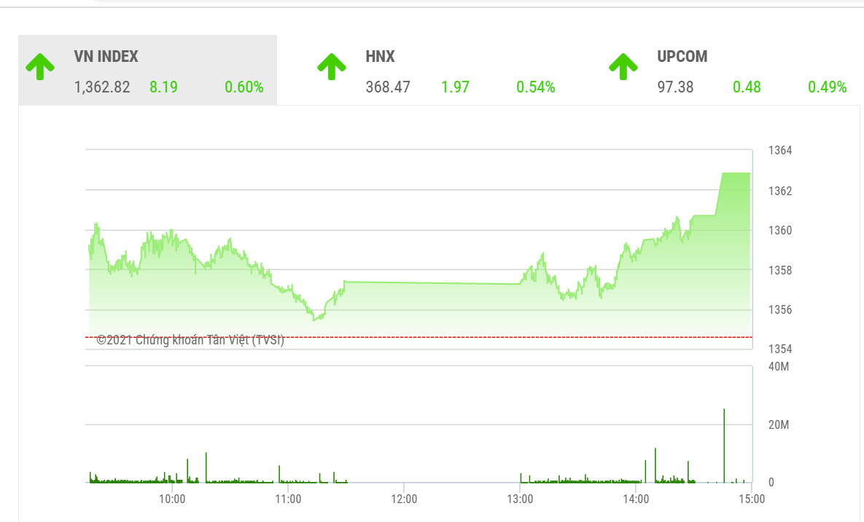Click the 11:00 label on time axis

(x=288, y=499)
